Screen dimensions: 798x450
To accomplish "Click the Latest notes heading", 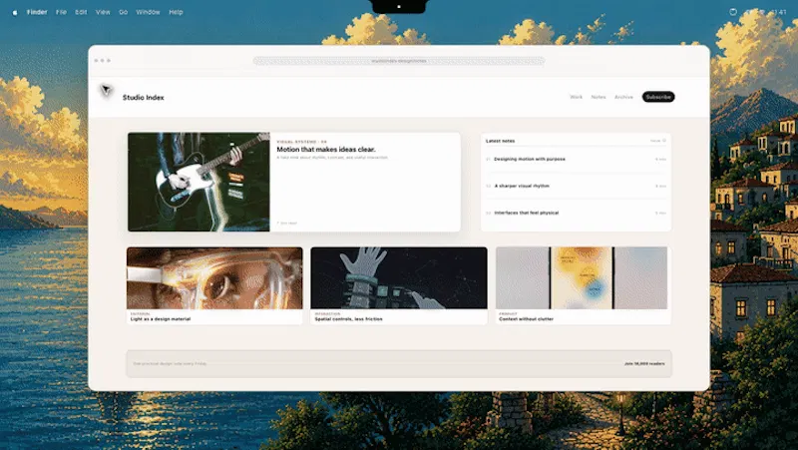I will pyautogui.click(x=501, y=141).
